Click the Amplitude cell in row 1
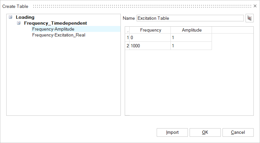260x143 pixels. click(191, 38)
